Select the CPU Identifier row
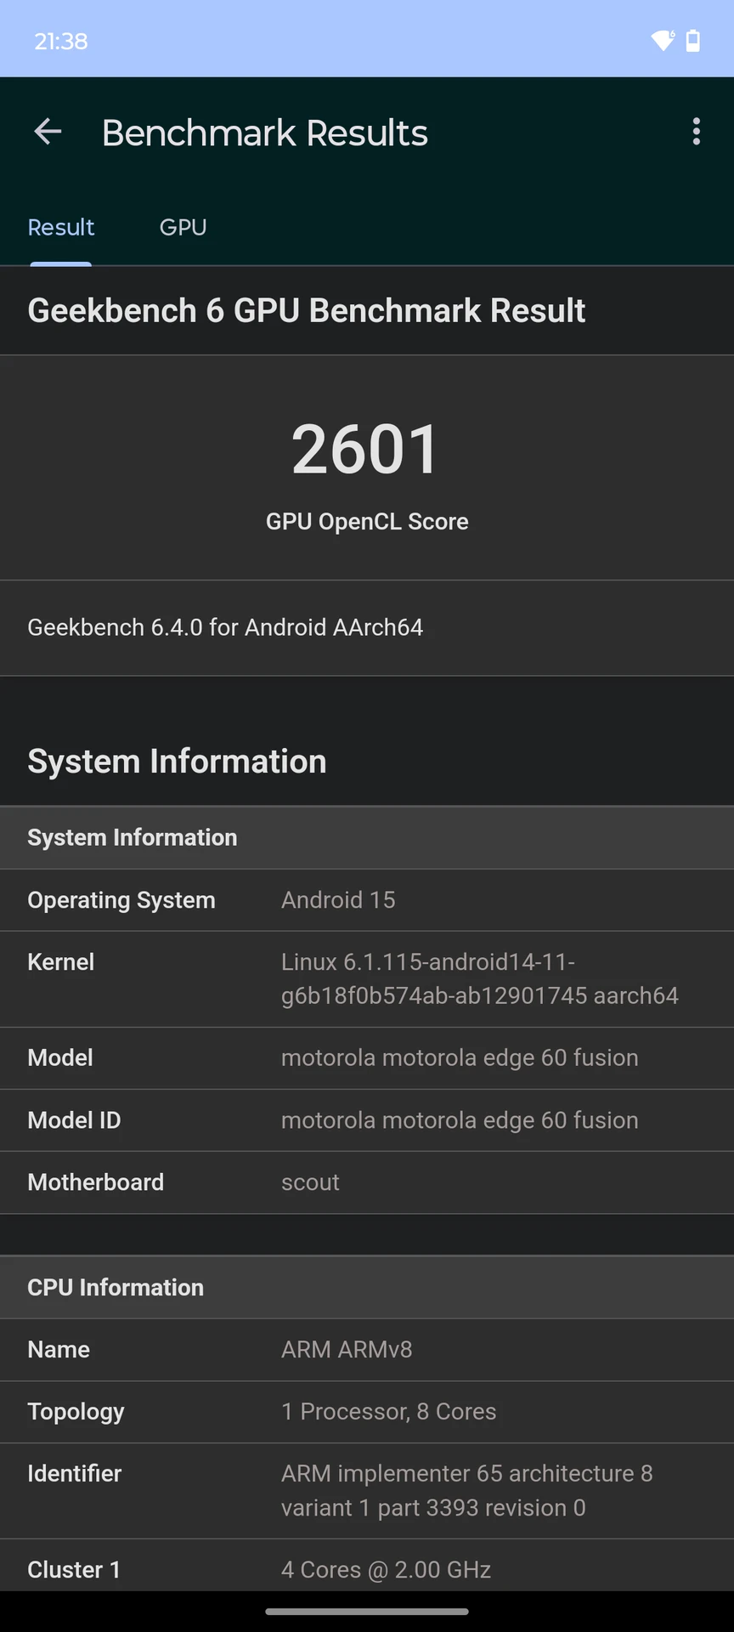Image resolution: width=734 pixels, height=1632 pixels. (367, 1491)
